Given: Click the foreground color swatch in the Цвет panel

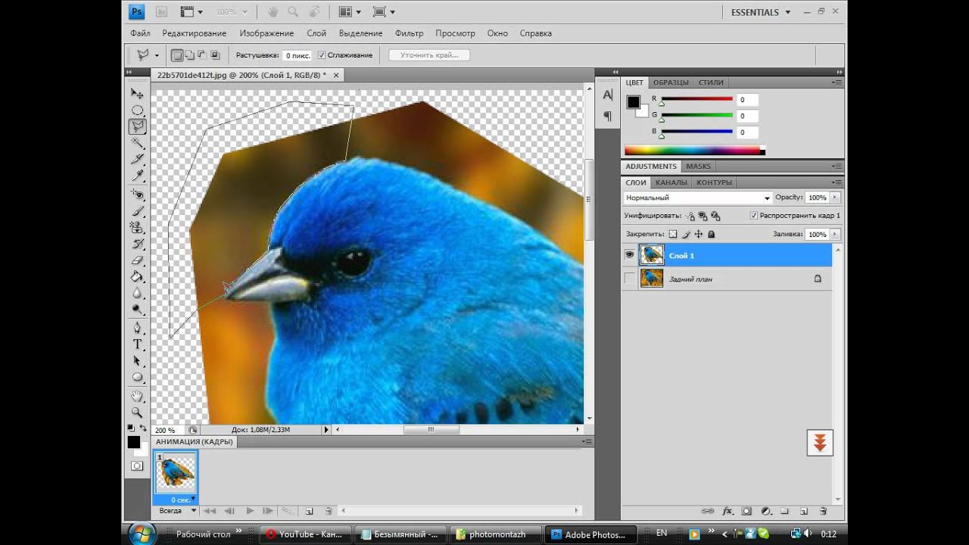Looking at the screenshot, I should [633, 102].
